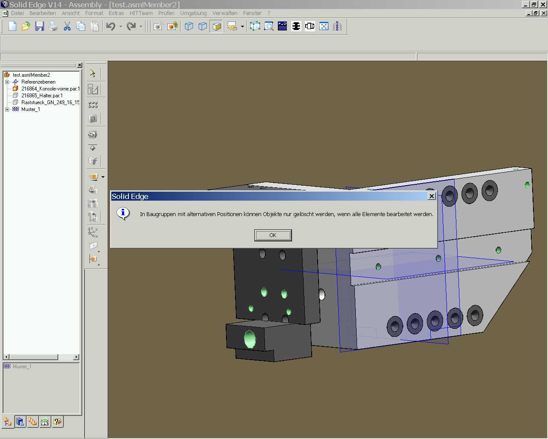Viewport: 548px width, 439px height.
Task: Open the redo history dropdown arrow
Action: click(x=141, y=27)
